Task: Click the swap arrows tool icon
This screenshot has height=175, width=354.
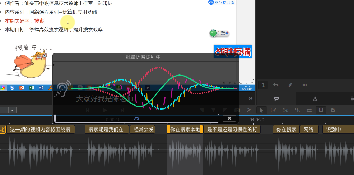Action: point(309,110)
